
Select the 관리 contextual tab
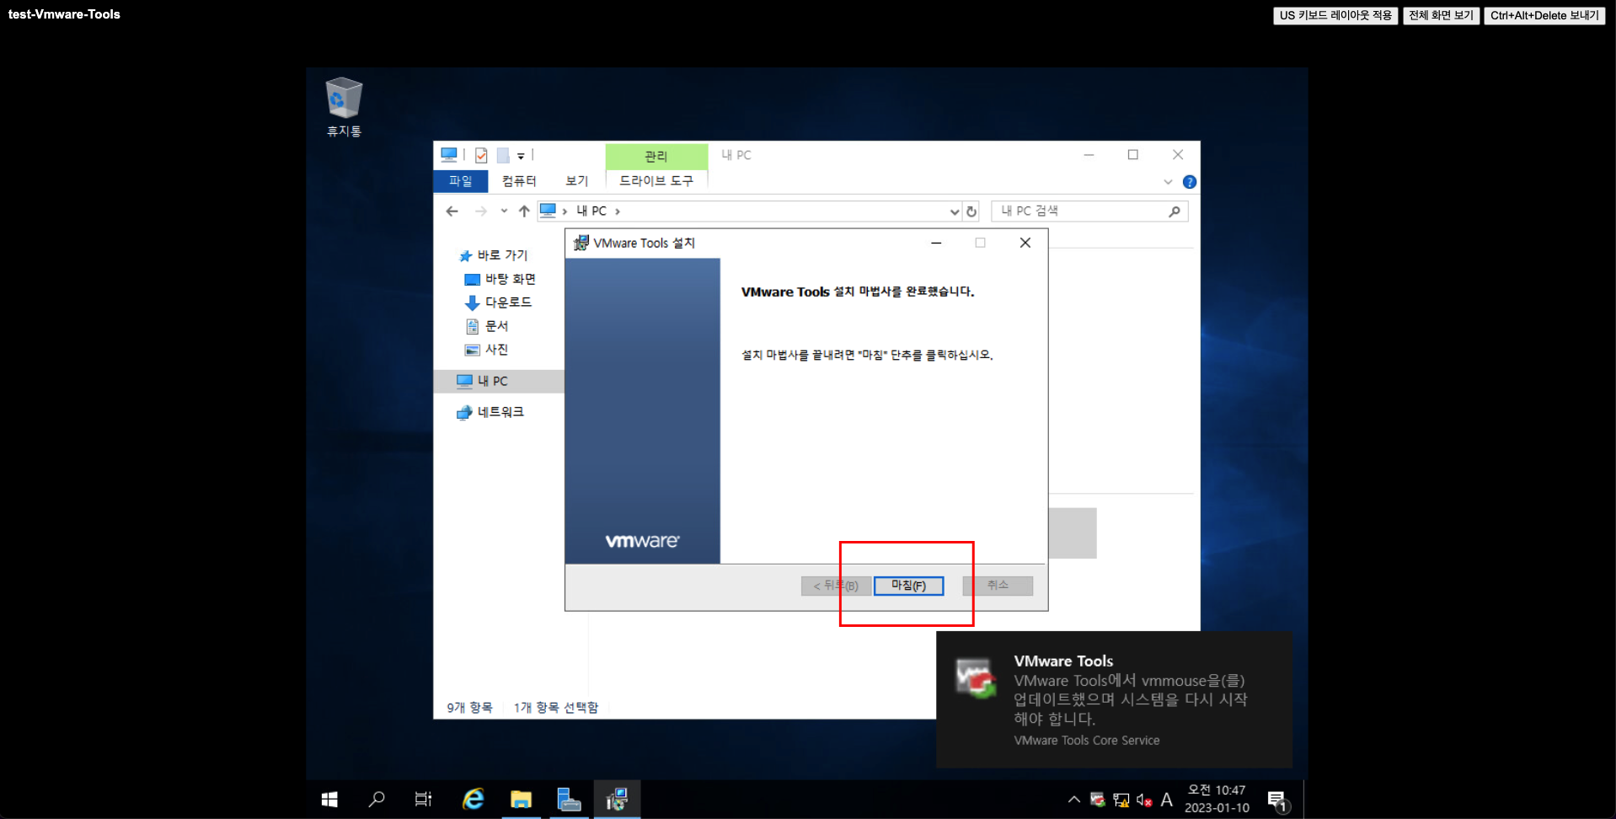click(656, 156)
